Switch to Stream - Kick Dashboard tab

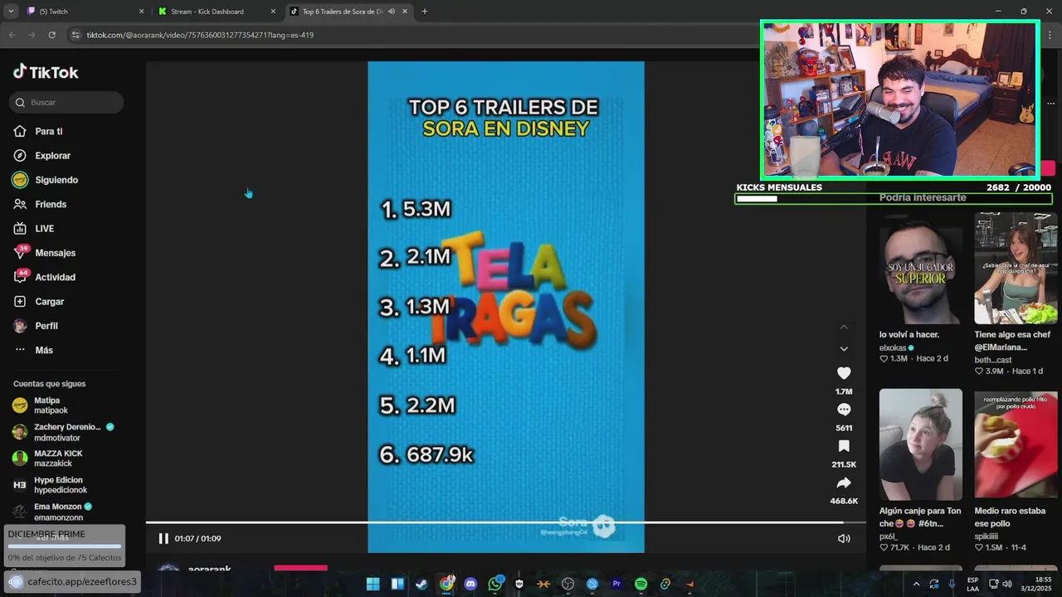pos(216,12)
